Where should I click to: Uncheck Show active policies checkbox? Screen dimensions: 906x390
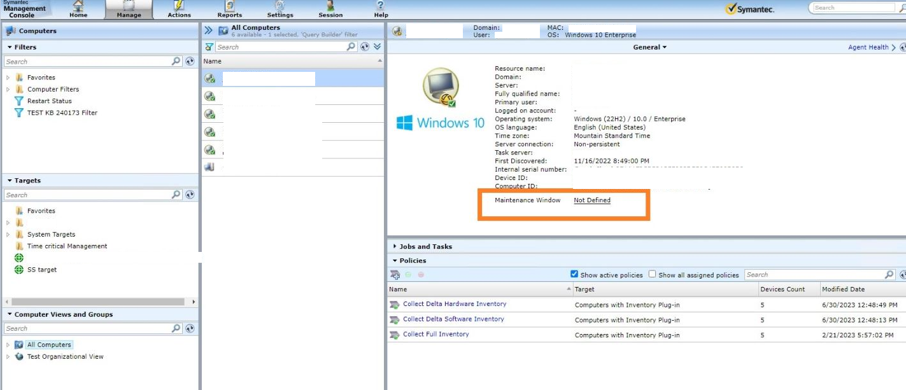[x=574, y=274]
